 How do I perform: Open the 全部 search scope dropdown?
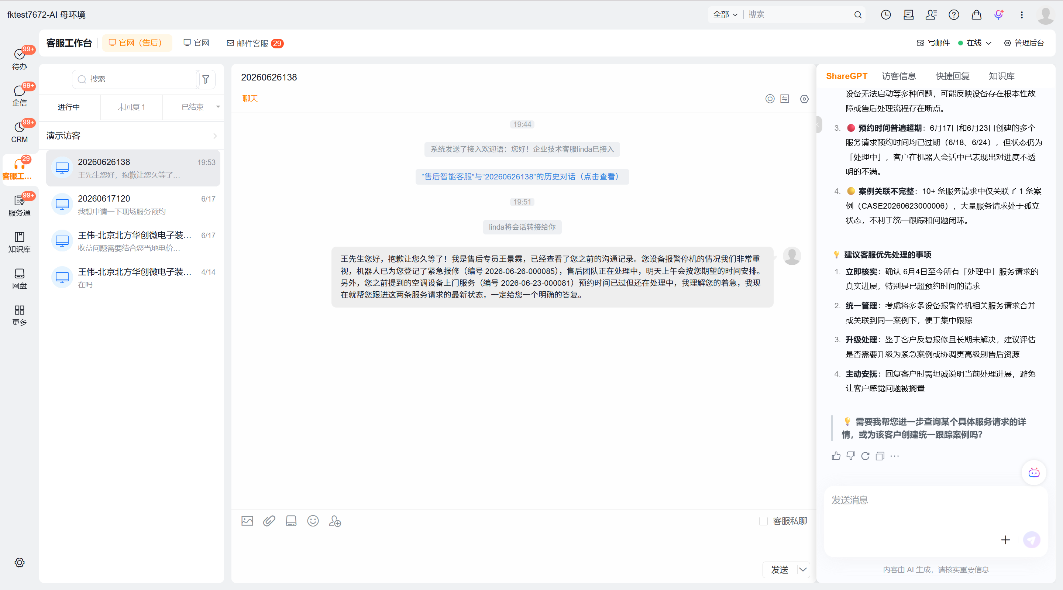(725, 15)
